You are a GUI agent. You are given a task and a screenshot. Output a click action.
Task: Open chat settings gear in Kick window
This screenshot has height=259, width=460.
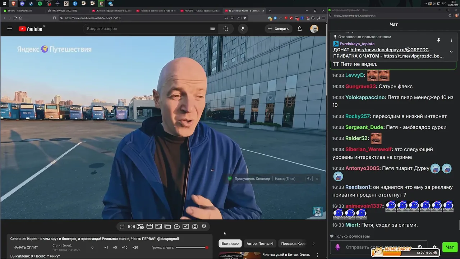coord(434,247)
